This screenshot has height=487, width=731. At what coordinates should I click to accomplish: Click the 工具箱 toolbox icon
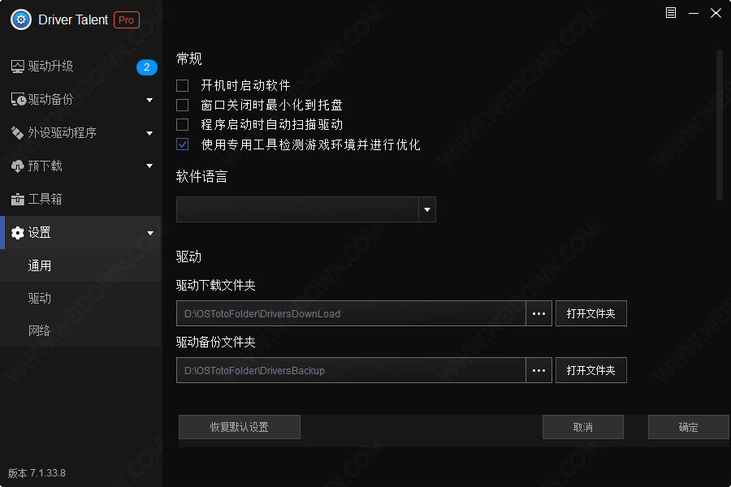[x=17, y=199]
